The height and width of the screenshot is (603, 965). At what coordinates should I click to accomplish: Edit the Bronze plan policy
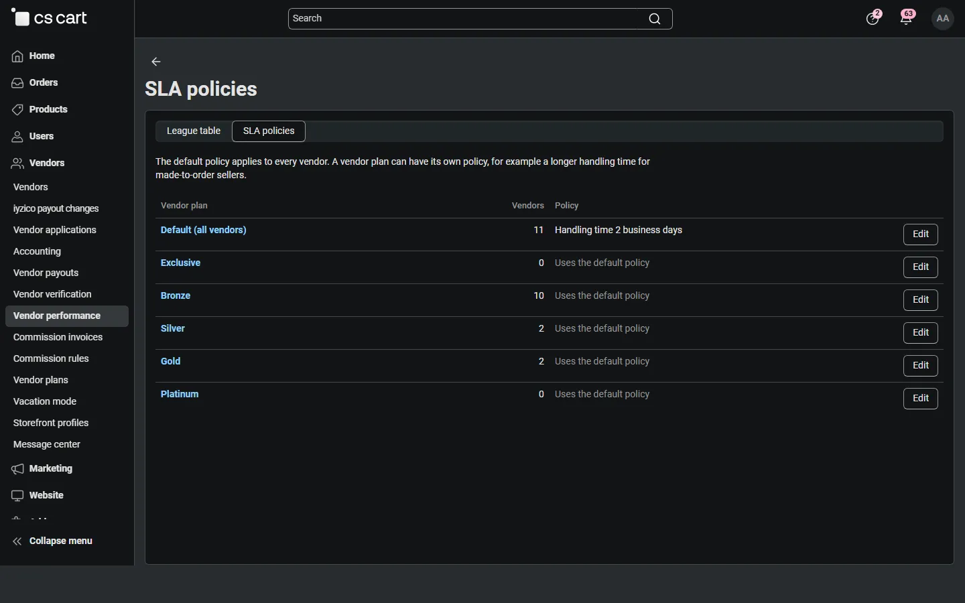tap(921, 300)
